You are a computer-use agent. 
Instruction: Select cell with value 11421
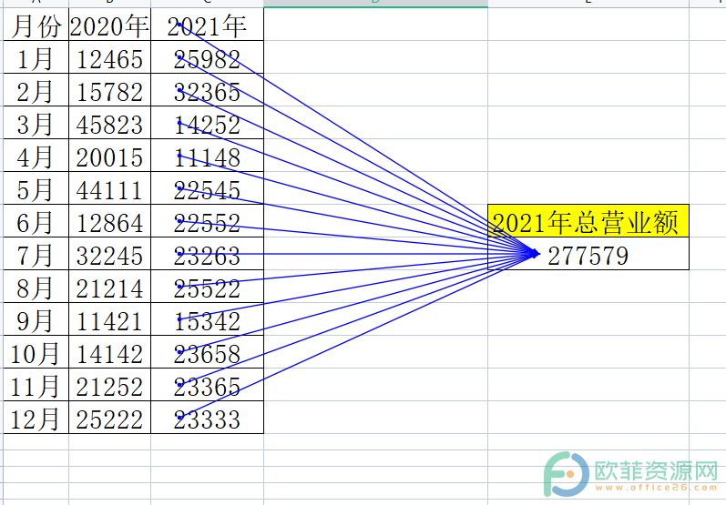[109, 319]
